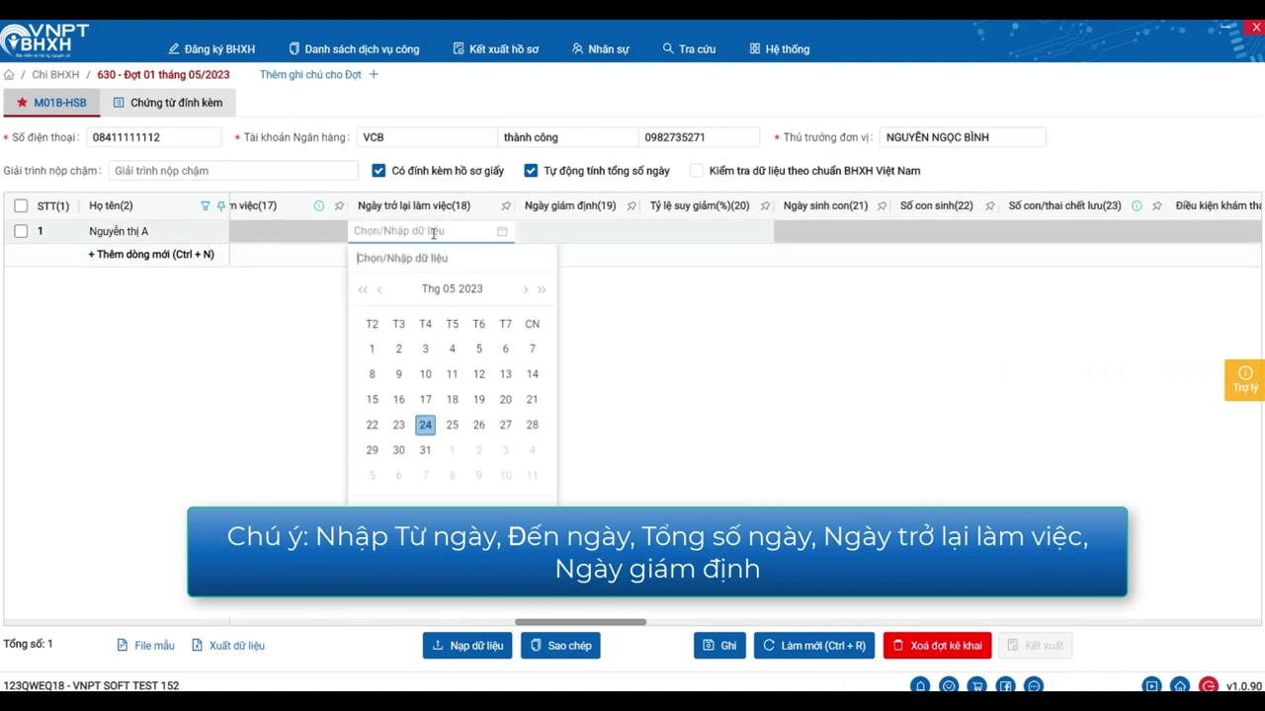1265x711 pixels.
Task: Open the Hệ thống menu
Action: [780, 49]
